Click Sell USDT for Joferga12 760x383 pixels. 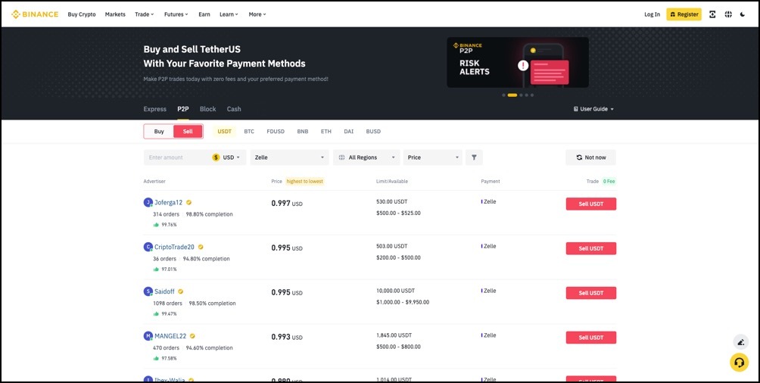pos(591,204)
